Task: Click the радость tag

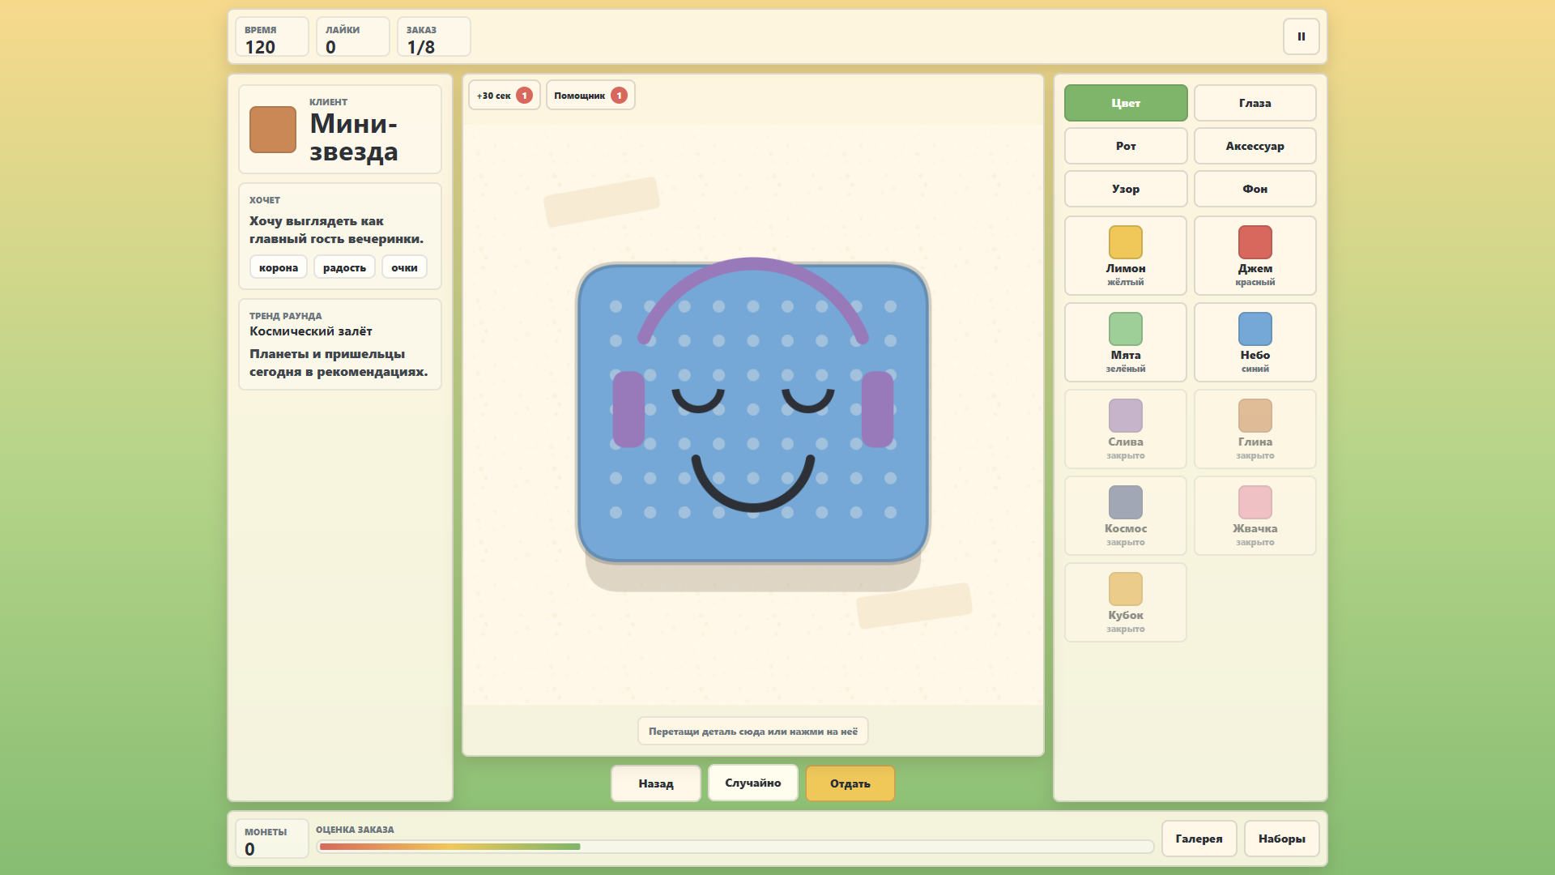Action: 344,267
